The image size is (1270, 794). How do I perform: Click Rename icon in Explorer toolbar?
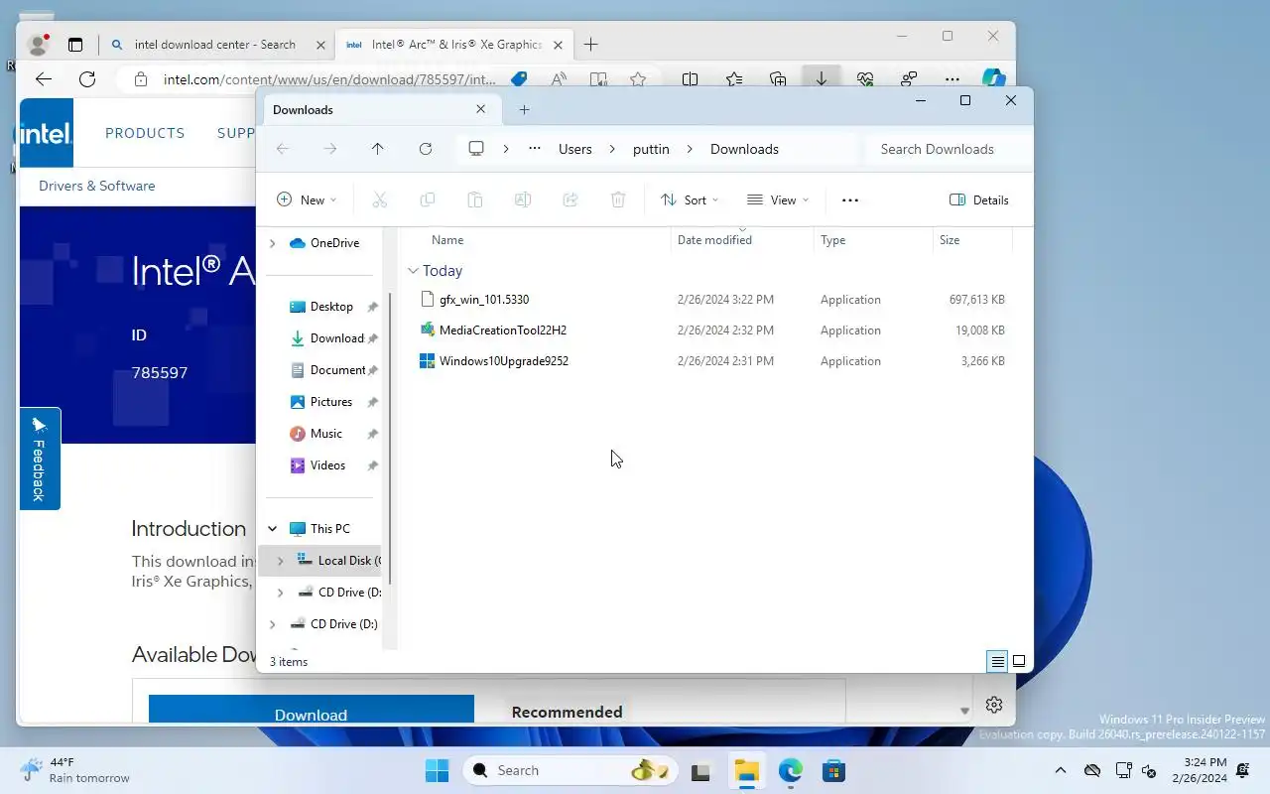523,199
